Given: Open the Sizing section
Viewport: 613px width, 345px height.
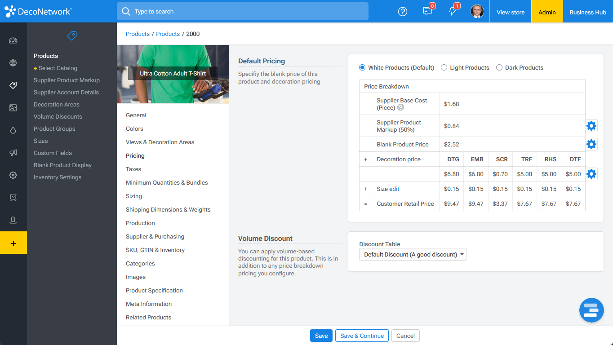Looking at the screenshot, I should click(134, 196).
